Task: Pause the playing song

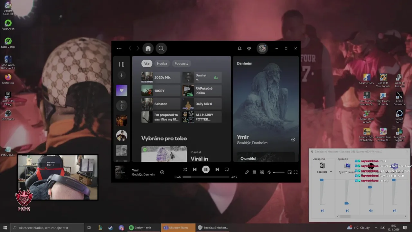Action: (206, 169)
